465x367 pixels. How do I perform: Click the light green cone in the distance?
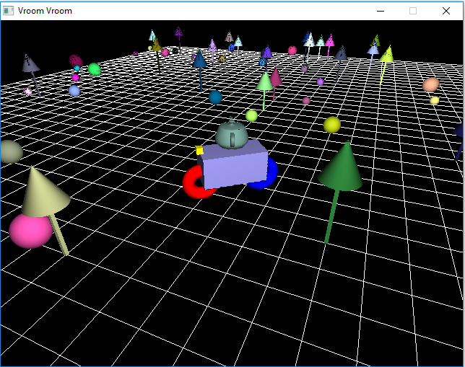[265, 81]
